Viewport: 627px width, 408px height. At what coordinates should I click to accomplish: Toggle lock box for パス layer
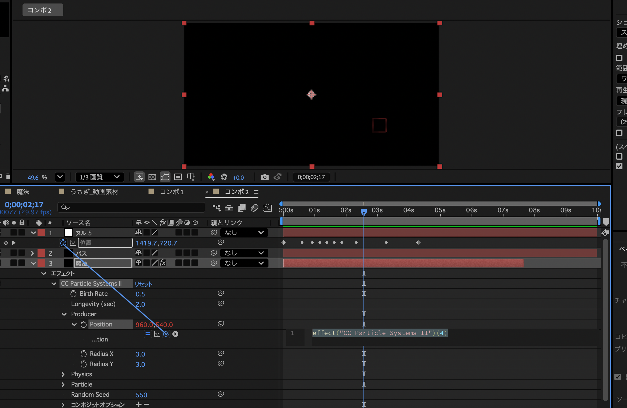click(22, 253)
